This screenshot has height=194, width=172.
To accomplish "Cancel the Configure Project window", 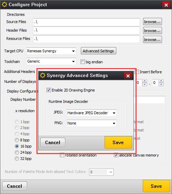I will [14, 186].
